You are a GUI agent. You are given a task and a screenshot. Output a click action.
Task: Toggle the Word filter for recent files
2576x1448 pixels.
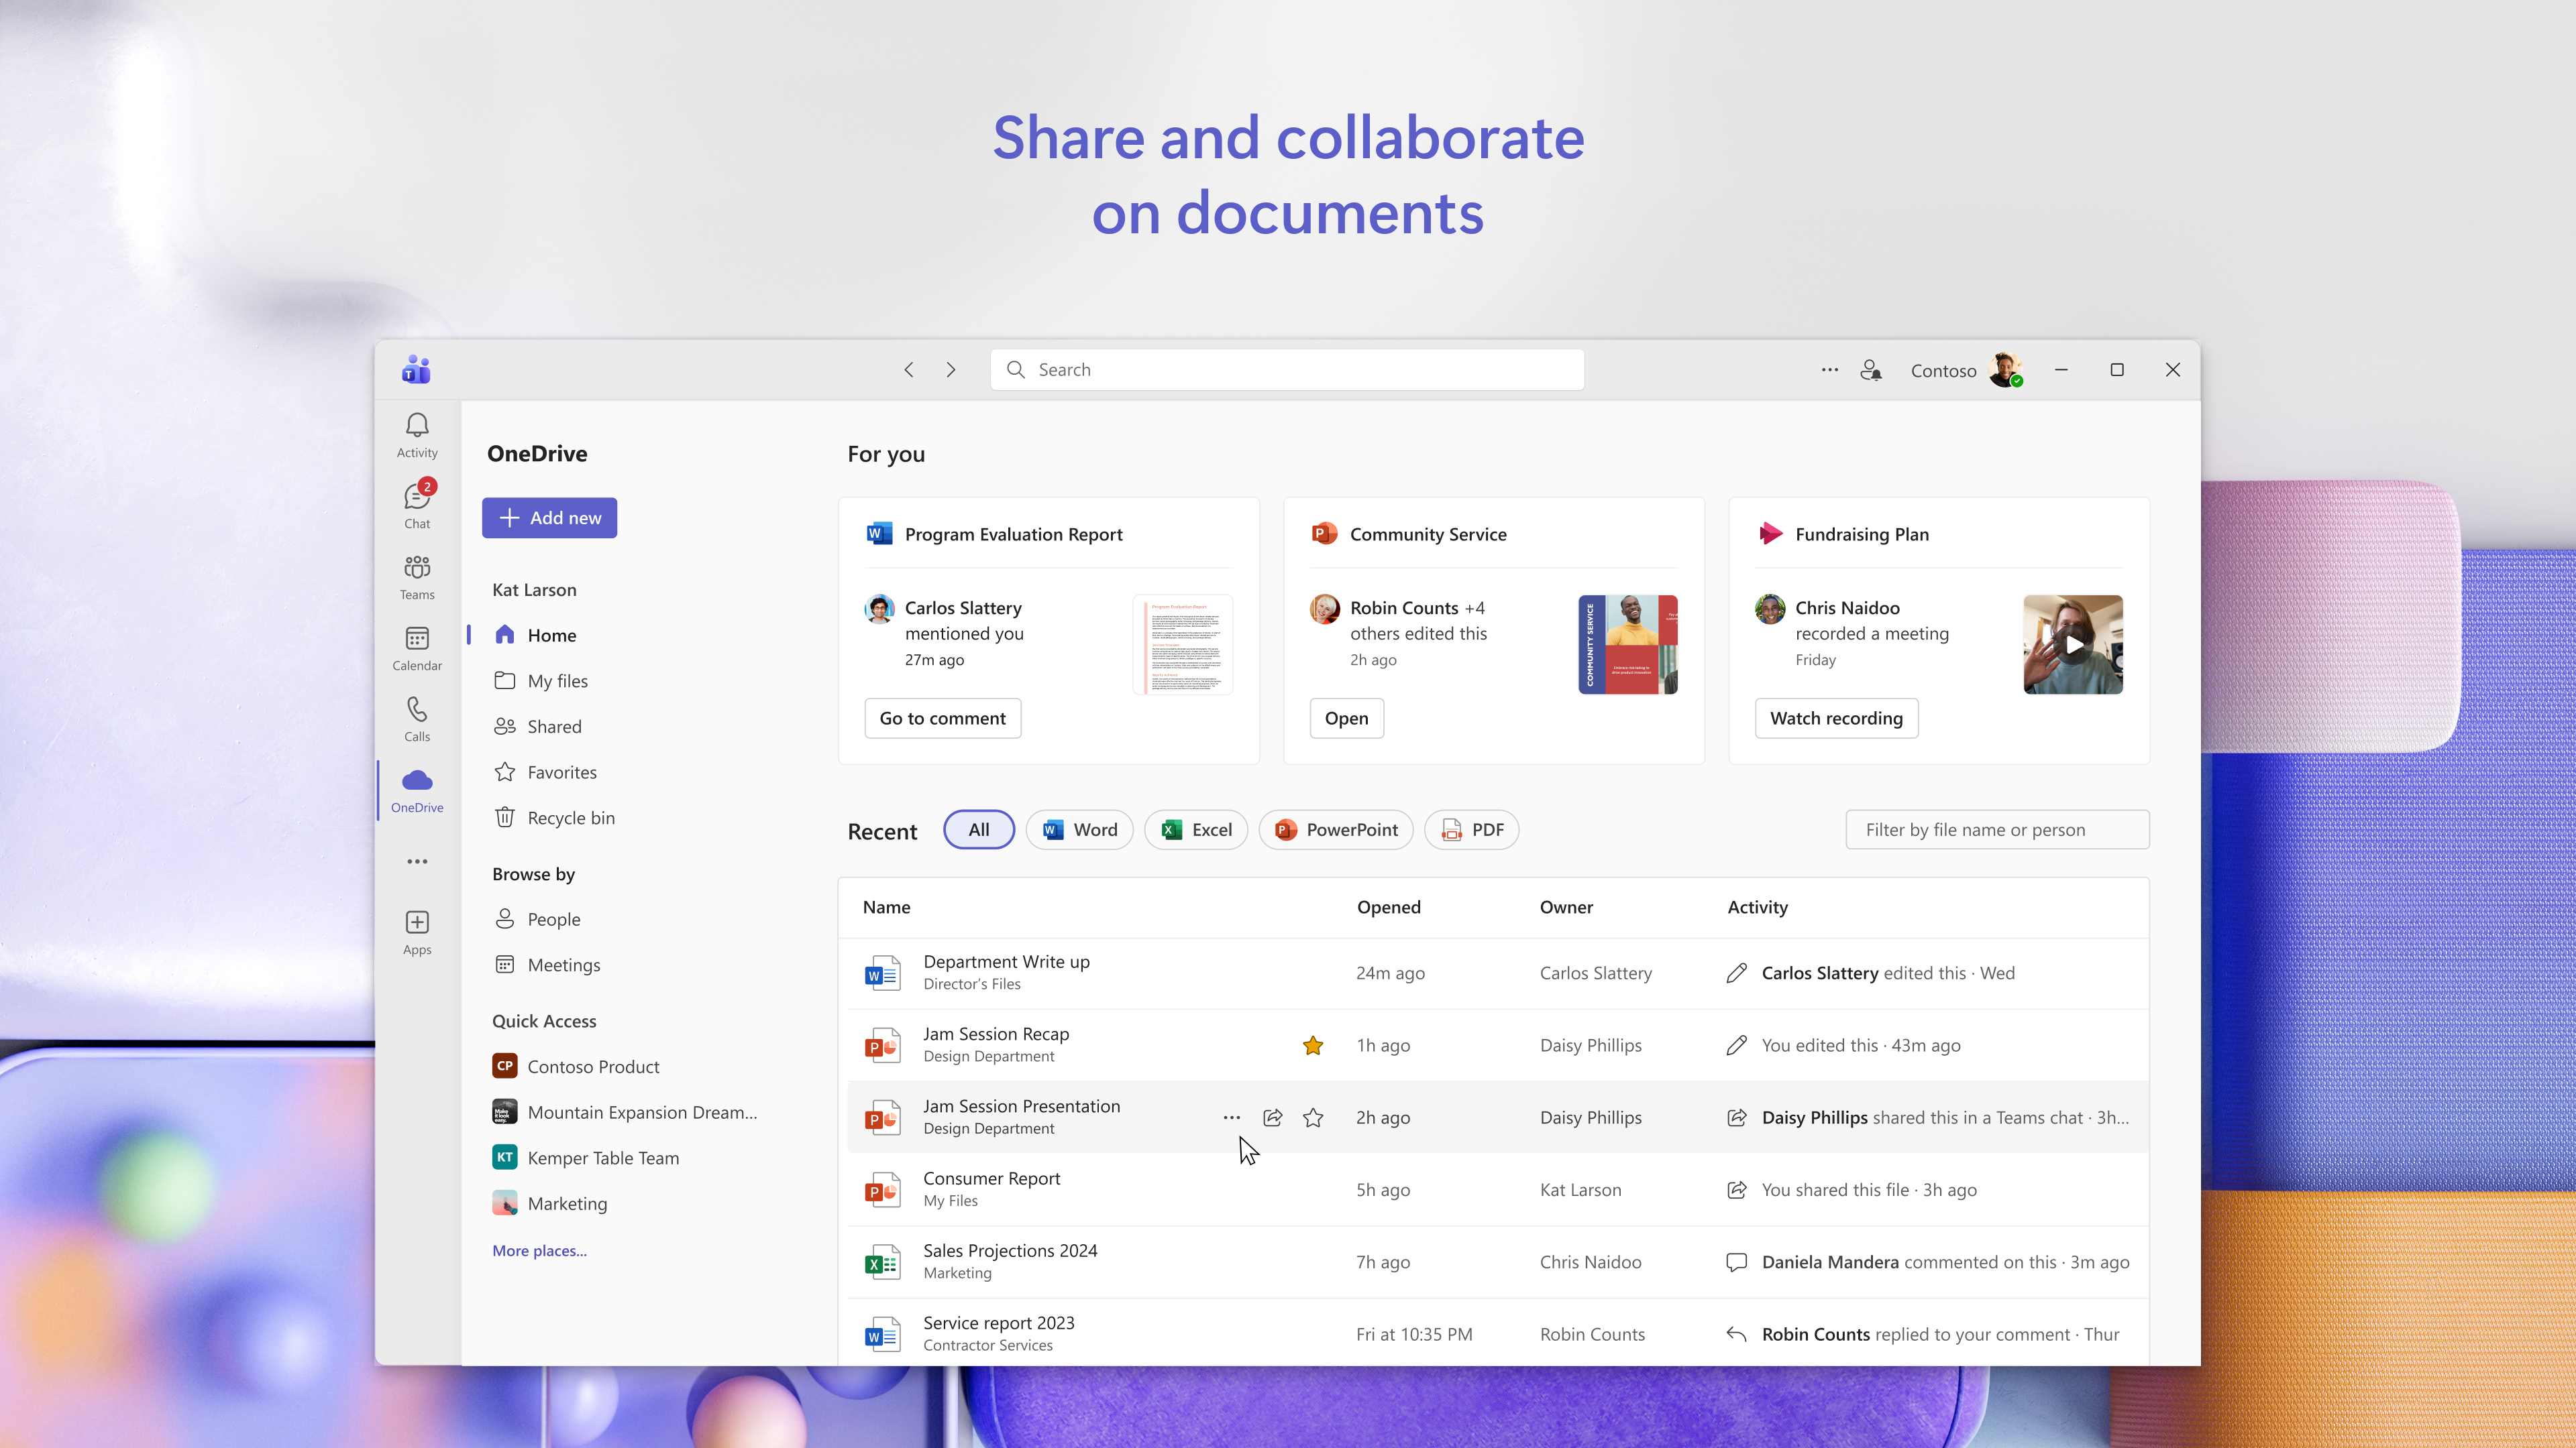click(1080, 829)
